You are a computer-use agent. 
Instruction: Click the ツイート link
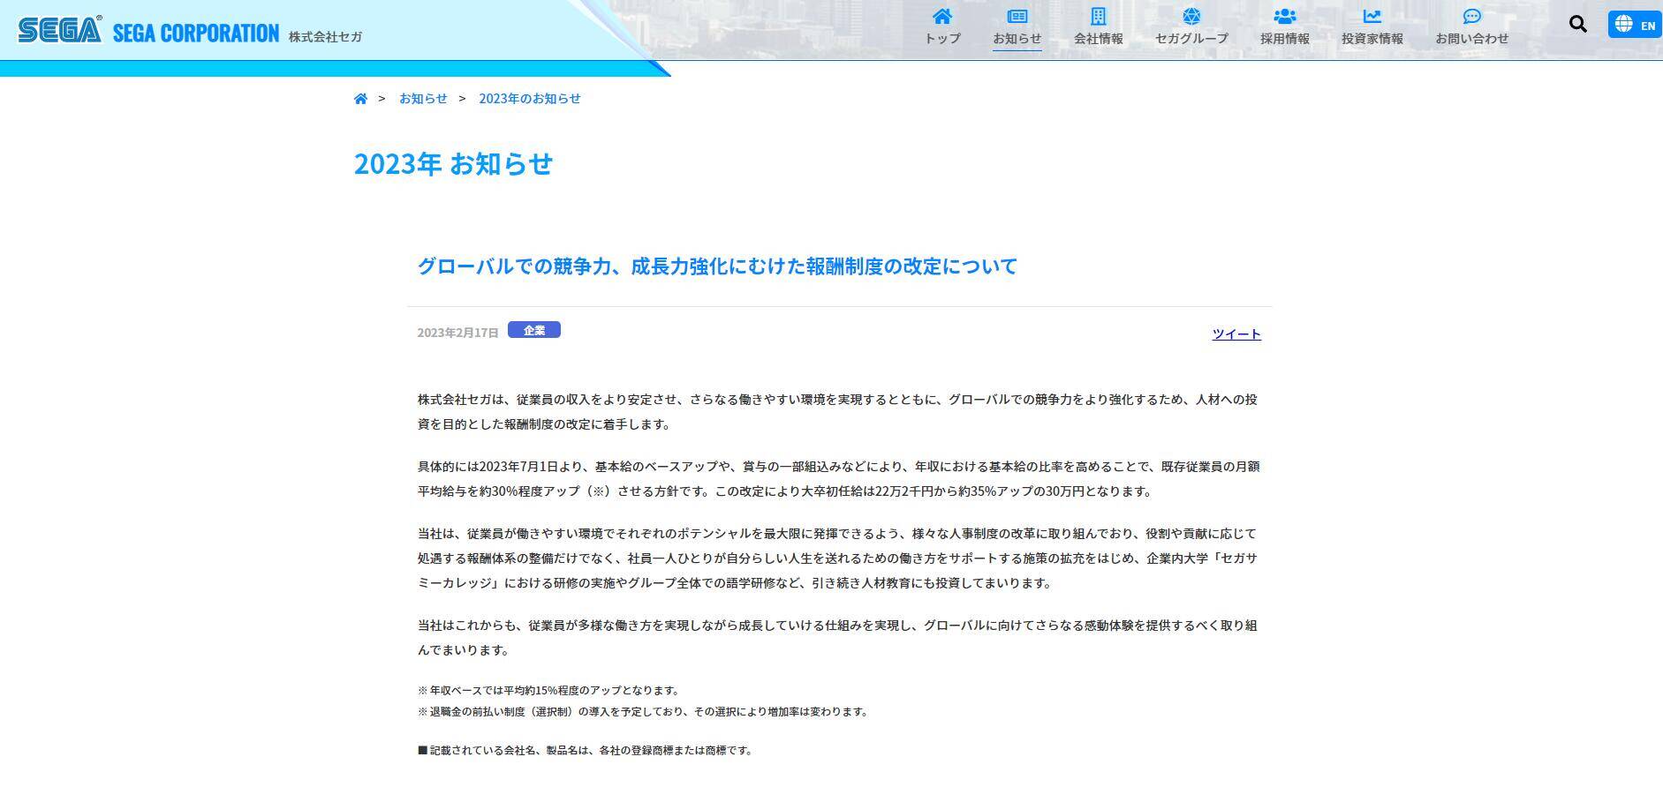(x=1236, y=334)
